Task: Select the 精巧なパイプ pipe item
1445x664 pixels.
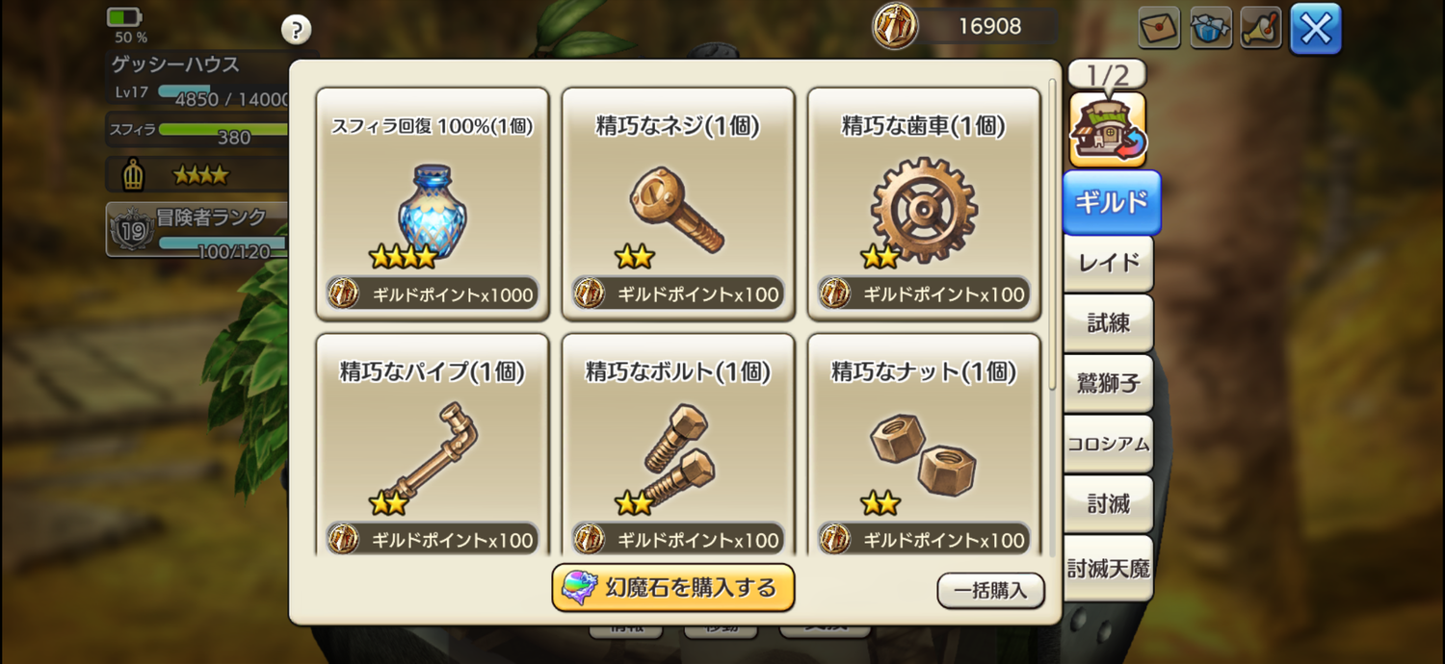Action: click(x=433, y=445)
